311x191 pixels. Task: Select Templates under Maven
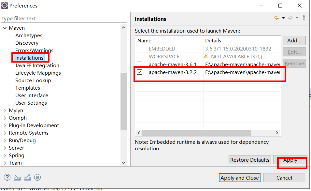pos(28,88)
